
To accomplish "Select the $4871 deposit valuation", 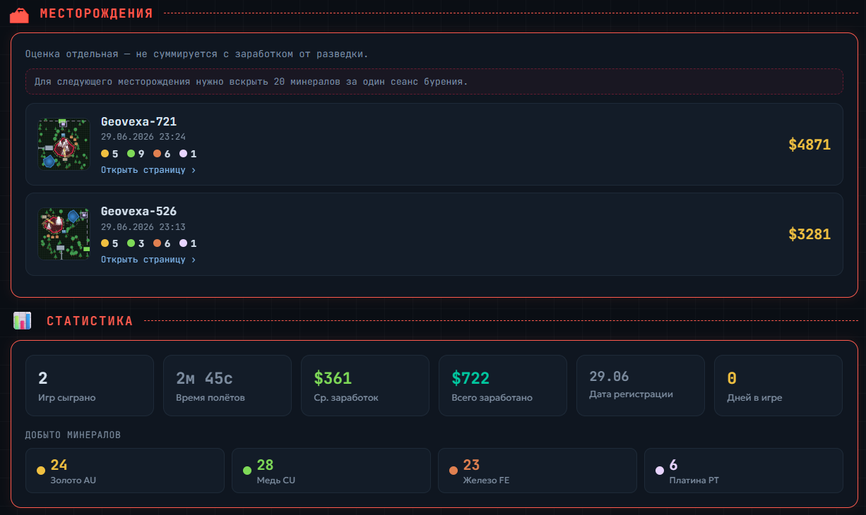I will coord(809,145).
